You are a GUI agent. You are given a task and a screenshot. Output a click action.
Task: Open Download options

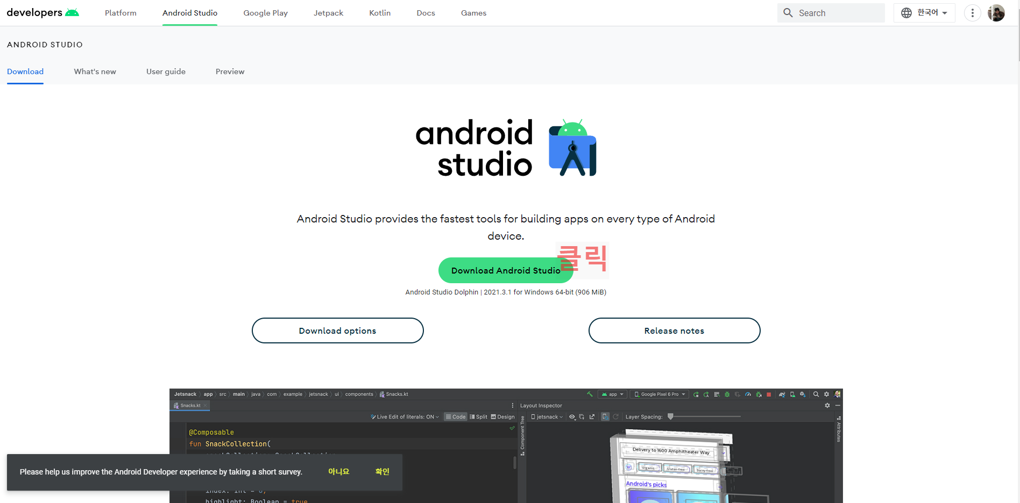(337, 330)
